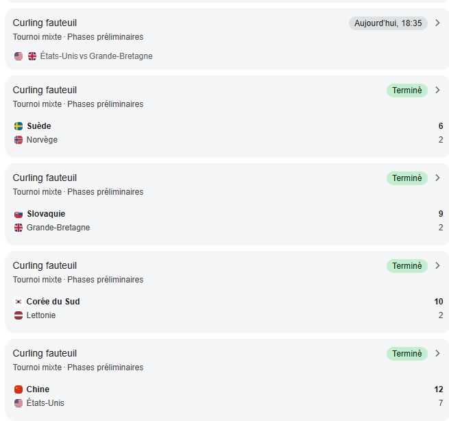This screenshot has width=449, height=421.
Task: Select the Corée du Sud team name
Action: [x=53, y=302]
